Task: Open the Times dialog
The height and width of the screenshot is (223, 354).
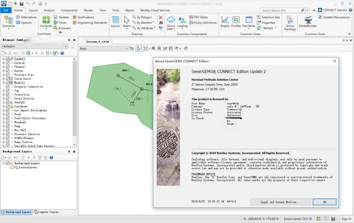Action: tap(60, 23)
